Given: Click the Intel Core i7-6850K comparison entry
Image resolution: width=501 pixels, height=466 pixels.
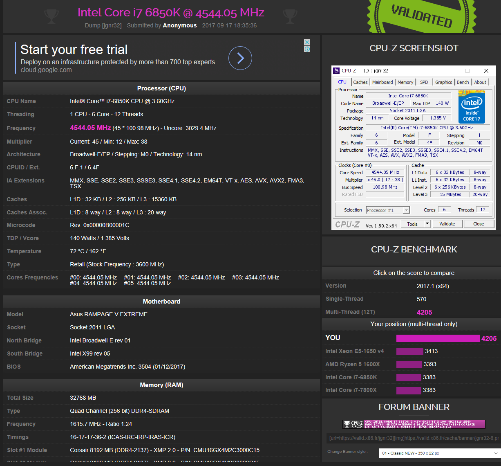Looking at the screenshot, I should (x=351, y=377).
